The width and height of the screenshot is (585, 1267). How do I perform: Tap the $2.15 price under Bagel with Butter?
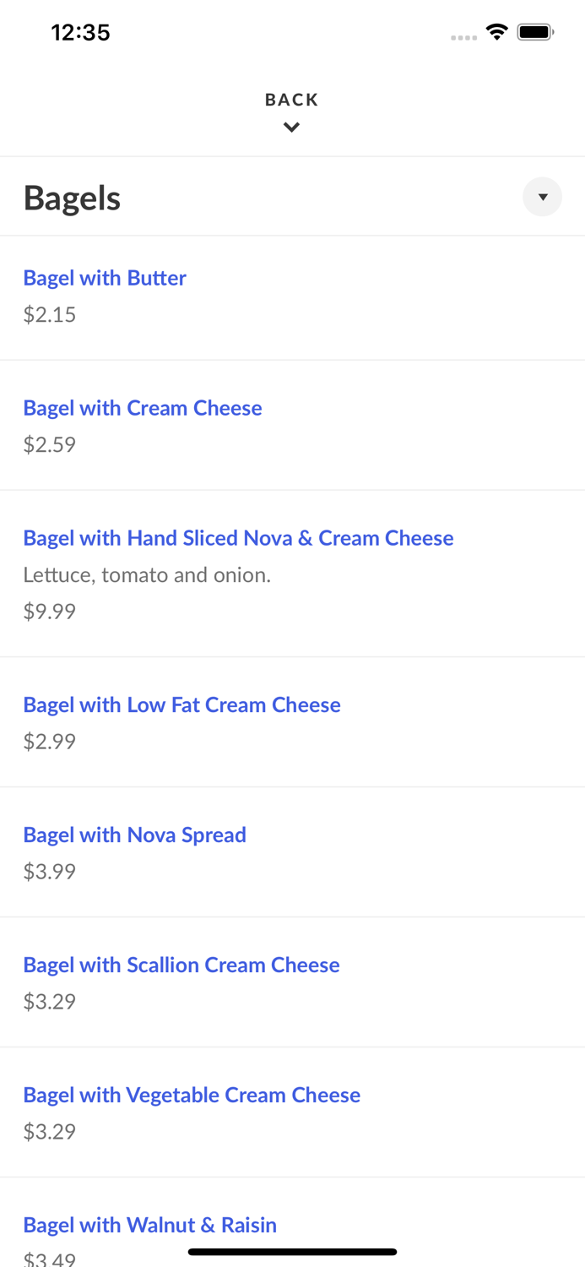[x=49, y=314]
